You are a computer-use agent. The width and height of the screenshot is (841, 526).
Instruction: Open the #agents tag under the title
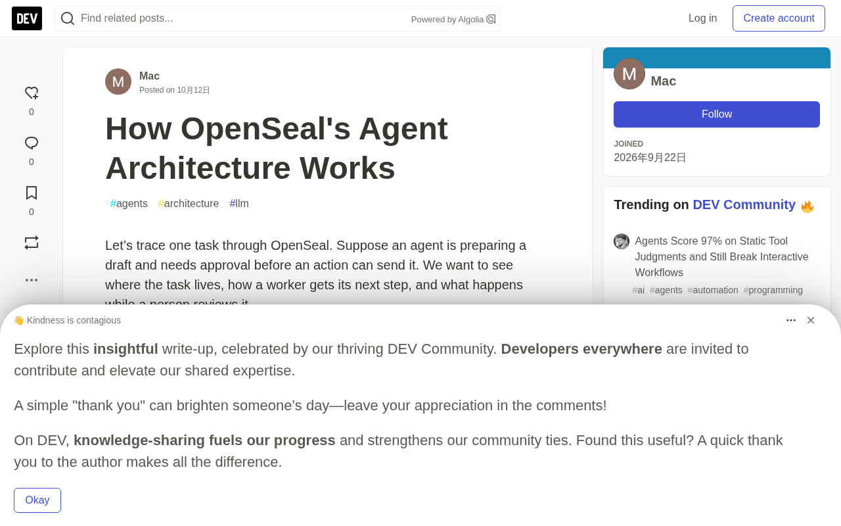[x=129, y=204]
